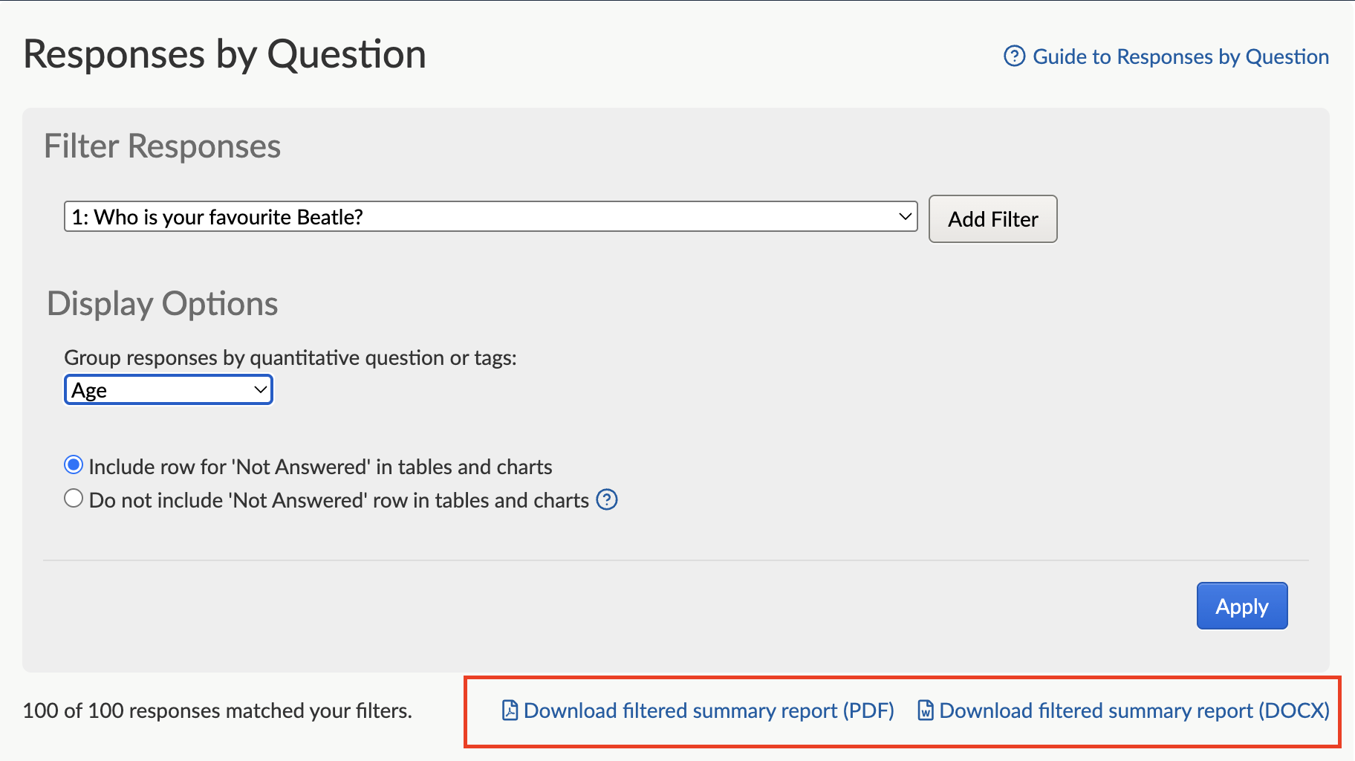Download filtered summary report (PDF) link
Image resolution: width=1355 pixels, height=761 pixels.
click(709, 710)
